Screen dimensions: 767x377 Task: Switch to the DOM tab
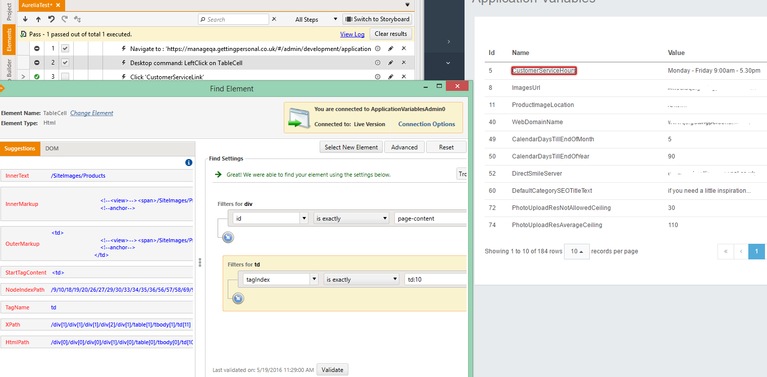[x=52, y=148]
